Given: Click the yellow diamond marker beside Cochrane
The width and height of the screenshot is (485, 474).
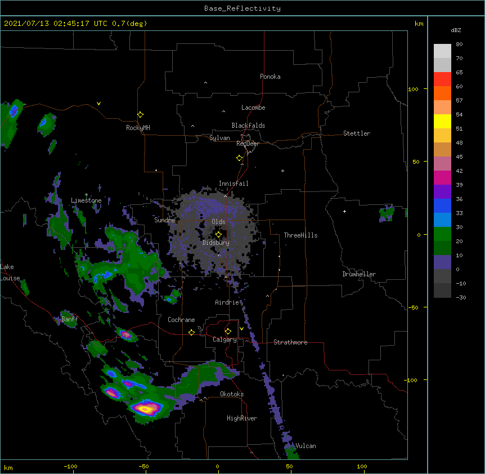Looking at the screenshot, I should tap(191, 332).
